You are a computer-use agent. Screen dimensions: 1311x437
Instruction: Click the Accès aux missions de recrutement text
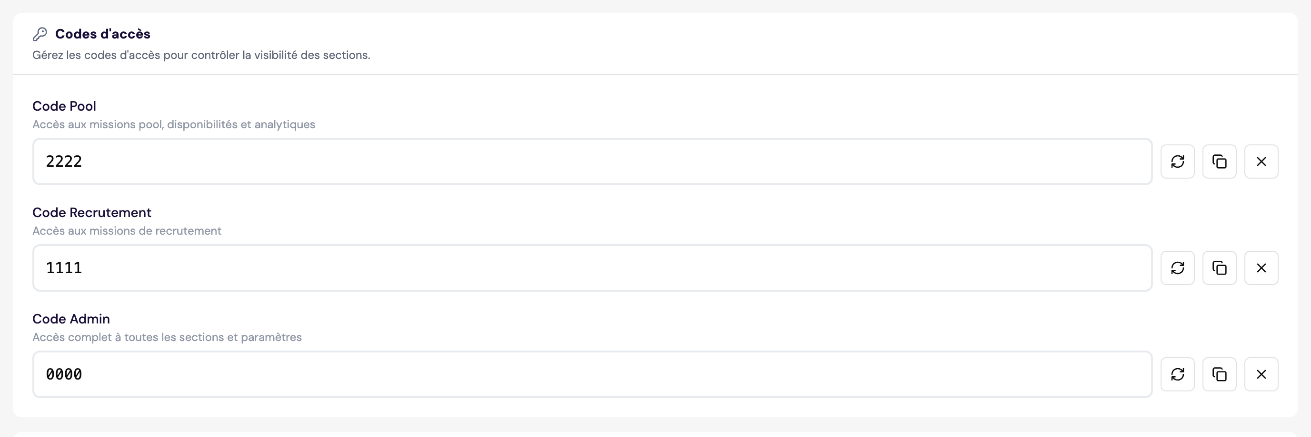[x=127, y=231]
